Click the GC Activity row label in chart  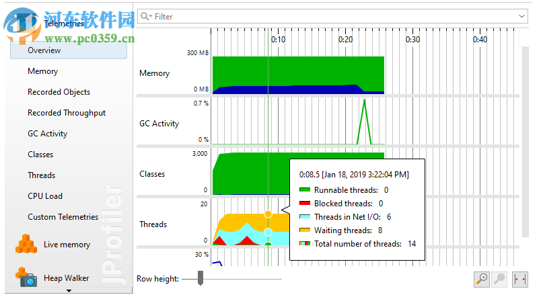coord(159,124)
